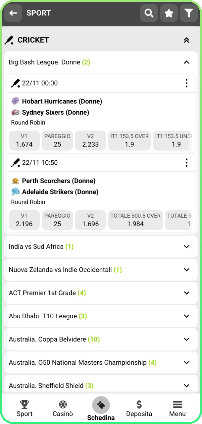Click TOTALE 300.5 OVER odds 1.984
The width and height of the screenshot is (202, 424).
pyautogui.click(x=135, y=220)
